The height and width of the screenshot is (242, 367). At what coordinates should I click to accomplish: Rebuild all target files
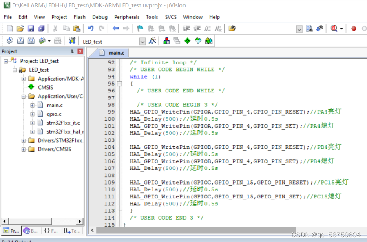[31, 40]
